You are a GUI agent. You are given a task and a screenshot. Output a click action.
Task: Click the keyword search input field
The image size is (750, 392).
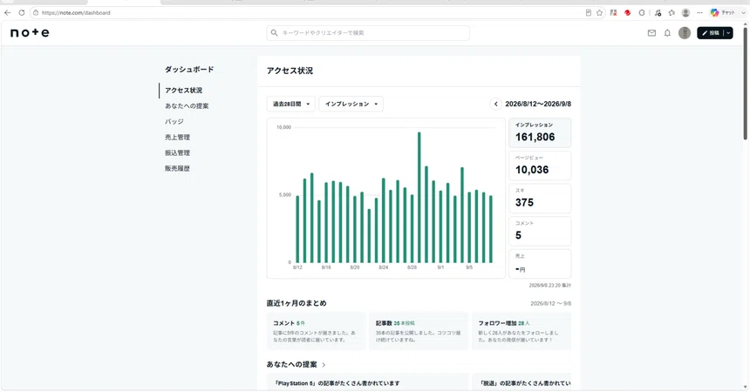click(368, 33)
